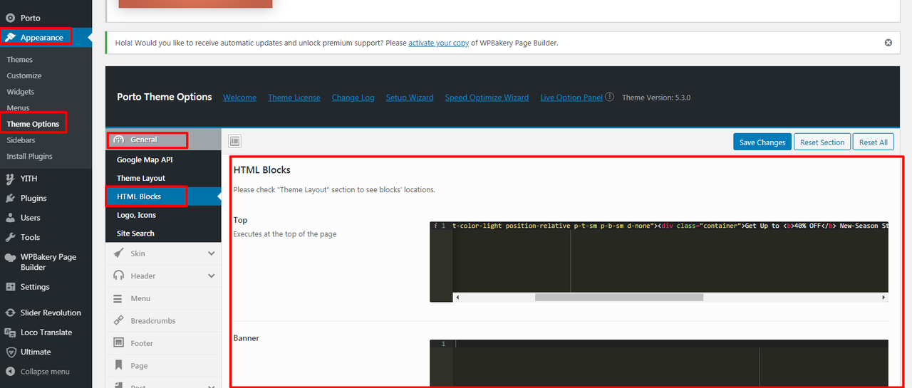Click the Ultimate shield icon
This screenshot has width=912, height=388.
[10, 352]
